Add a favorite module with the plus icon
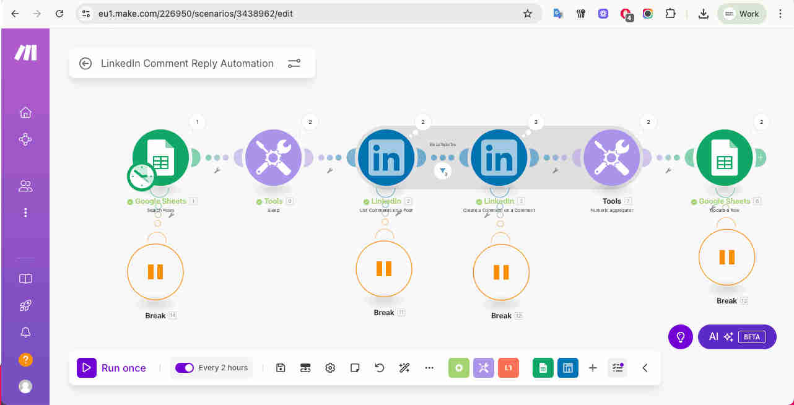 coord(593,368)
